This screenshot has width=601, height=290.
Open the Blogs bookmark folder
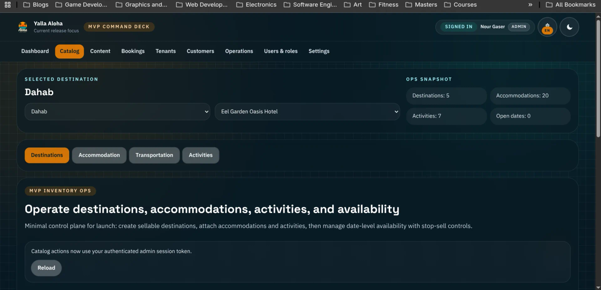tap(36, 5)
